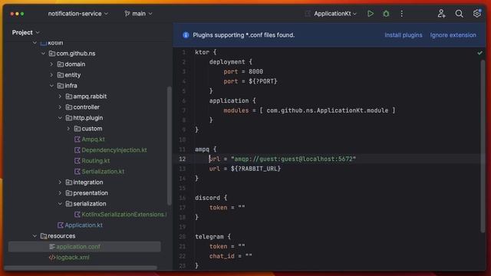The width and height of the screenshot is (491, 276).
Task: Click the editor vertical scrollbar
Action: click(x=483, y=146)
